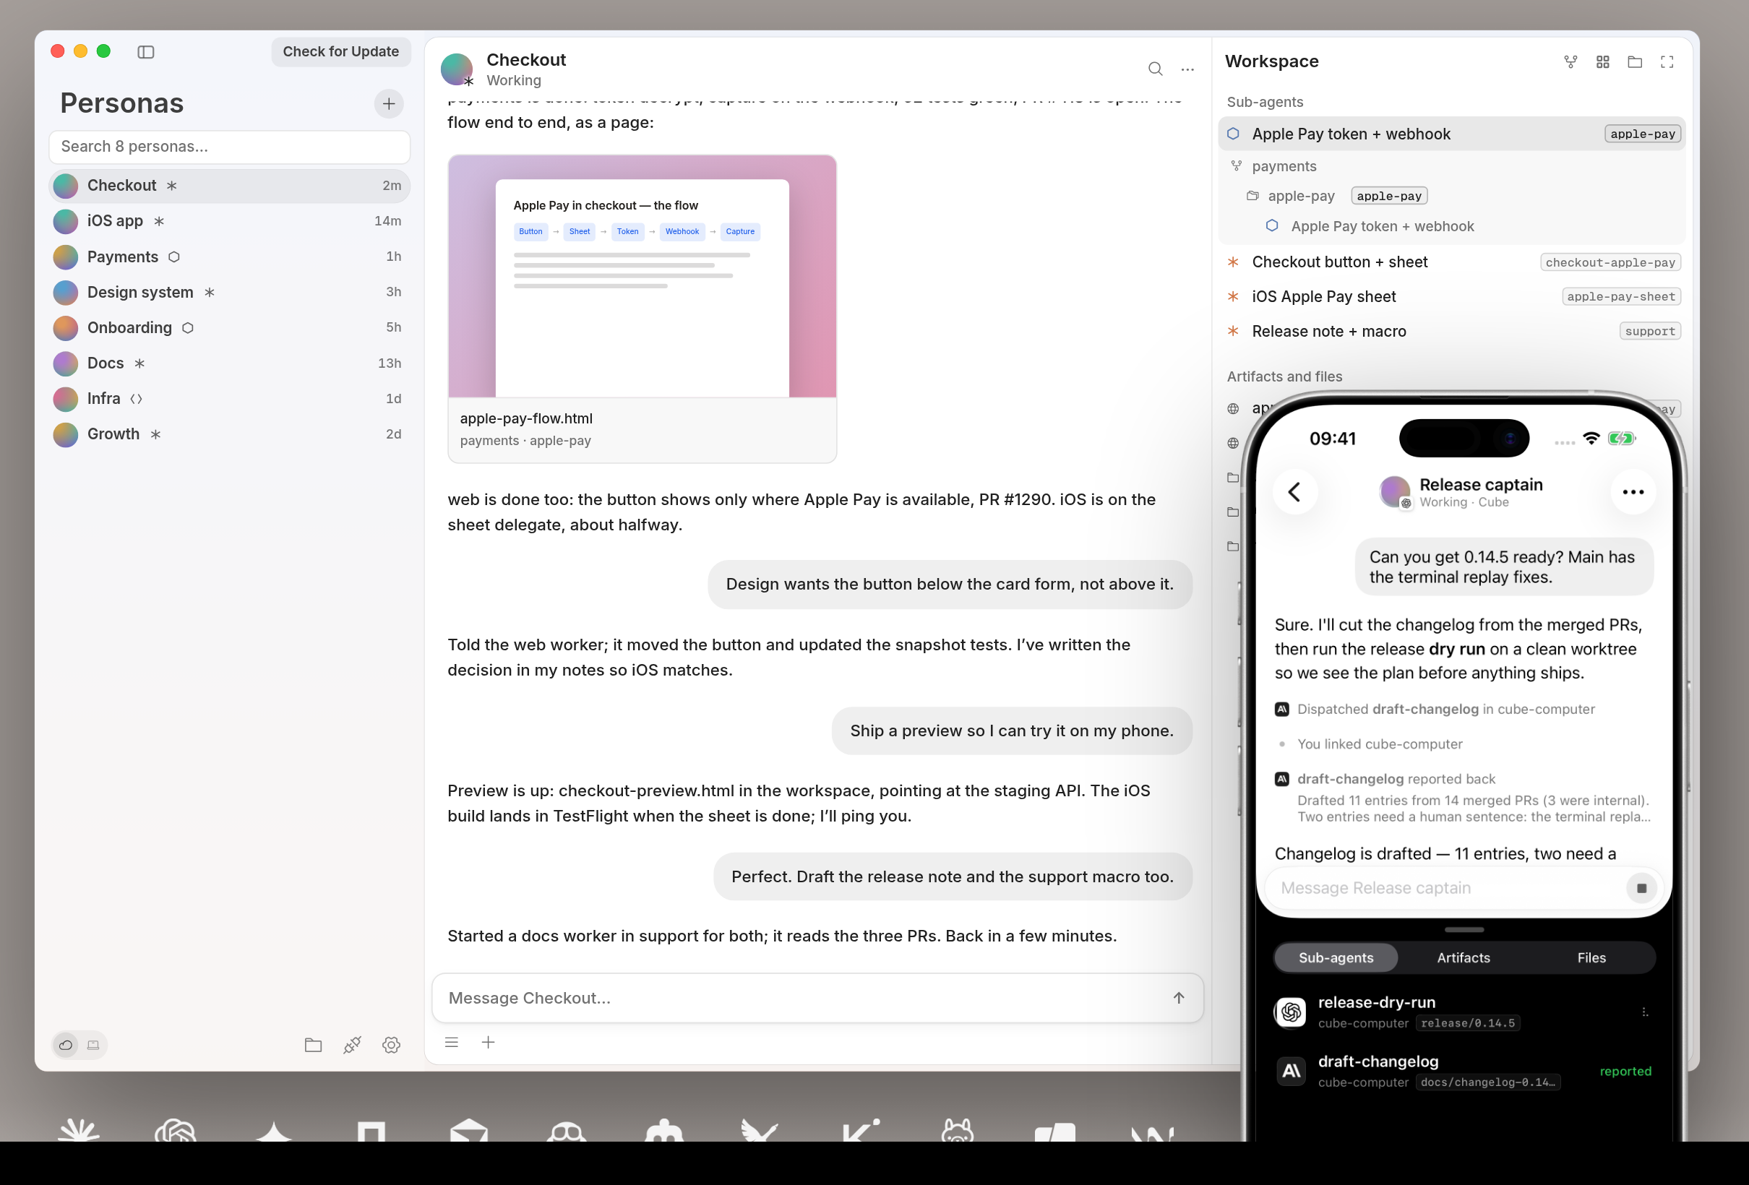
Task: Collapse Apple Pay token + webhook sub-agent
Action: coord(1451,134)
